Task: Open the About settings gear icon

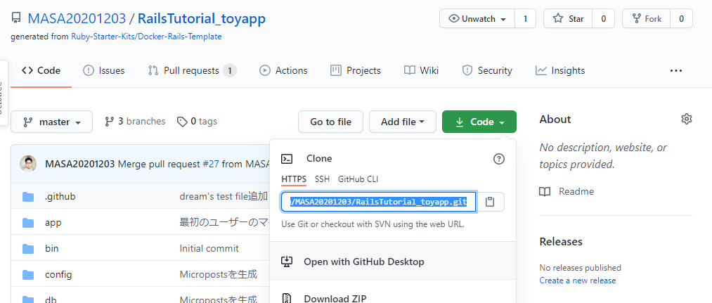Action: tap(687, 119)
